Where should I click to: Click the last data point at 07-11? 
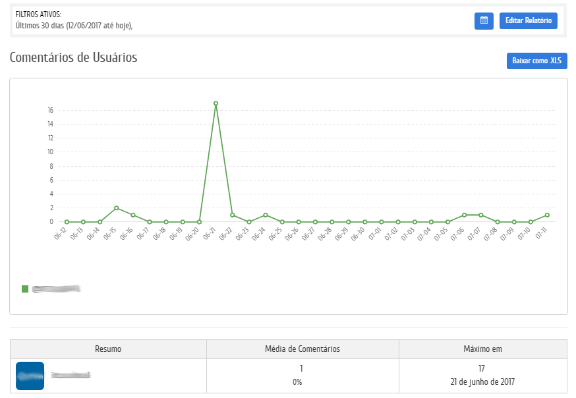(x=548, y=215)
